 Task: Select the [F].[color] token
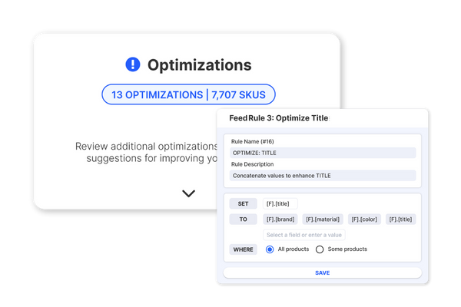click(x=364, y=220)
